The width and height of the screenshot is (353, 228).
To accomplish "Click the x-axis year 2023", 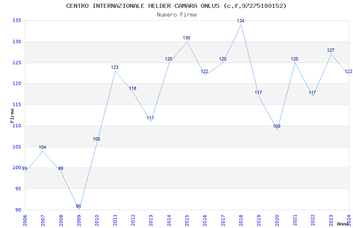I will point(331,221).
